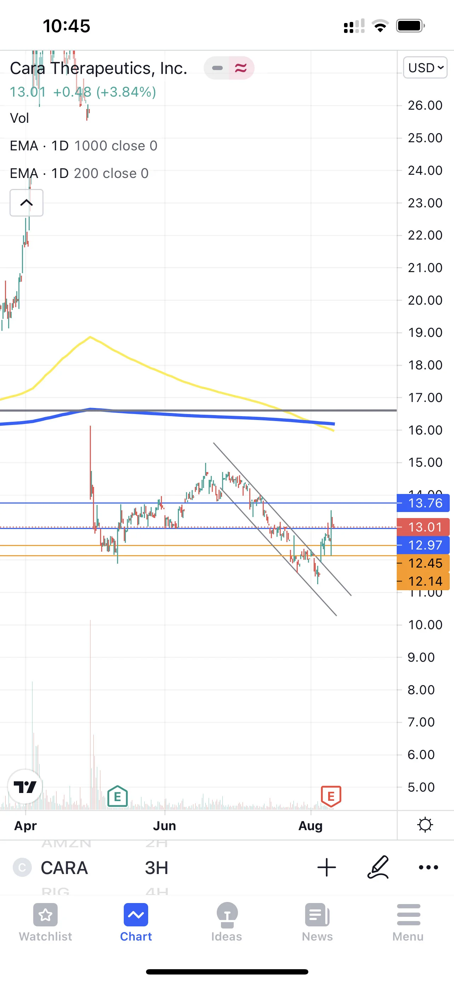454x983 pixels.
Task: Collapse the indicator legend chevron
Action: (26, 203)
